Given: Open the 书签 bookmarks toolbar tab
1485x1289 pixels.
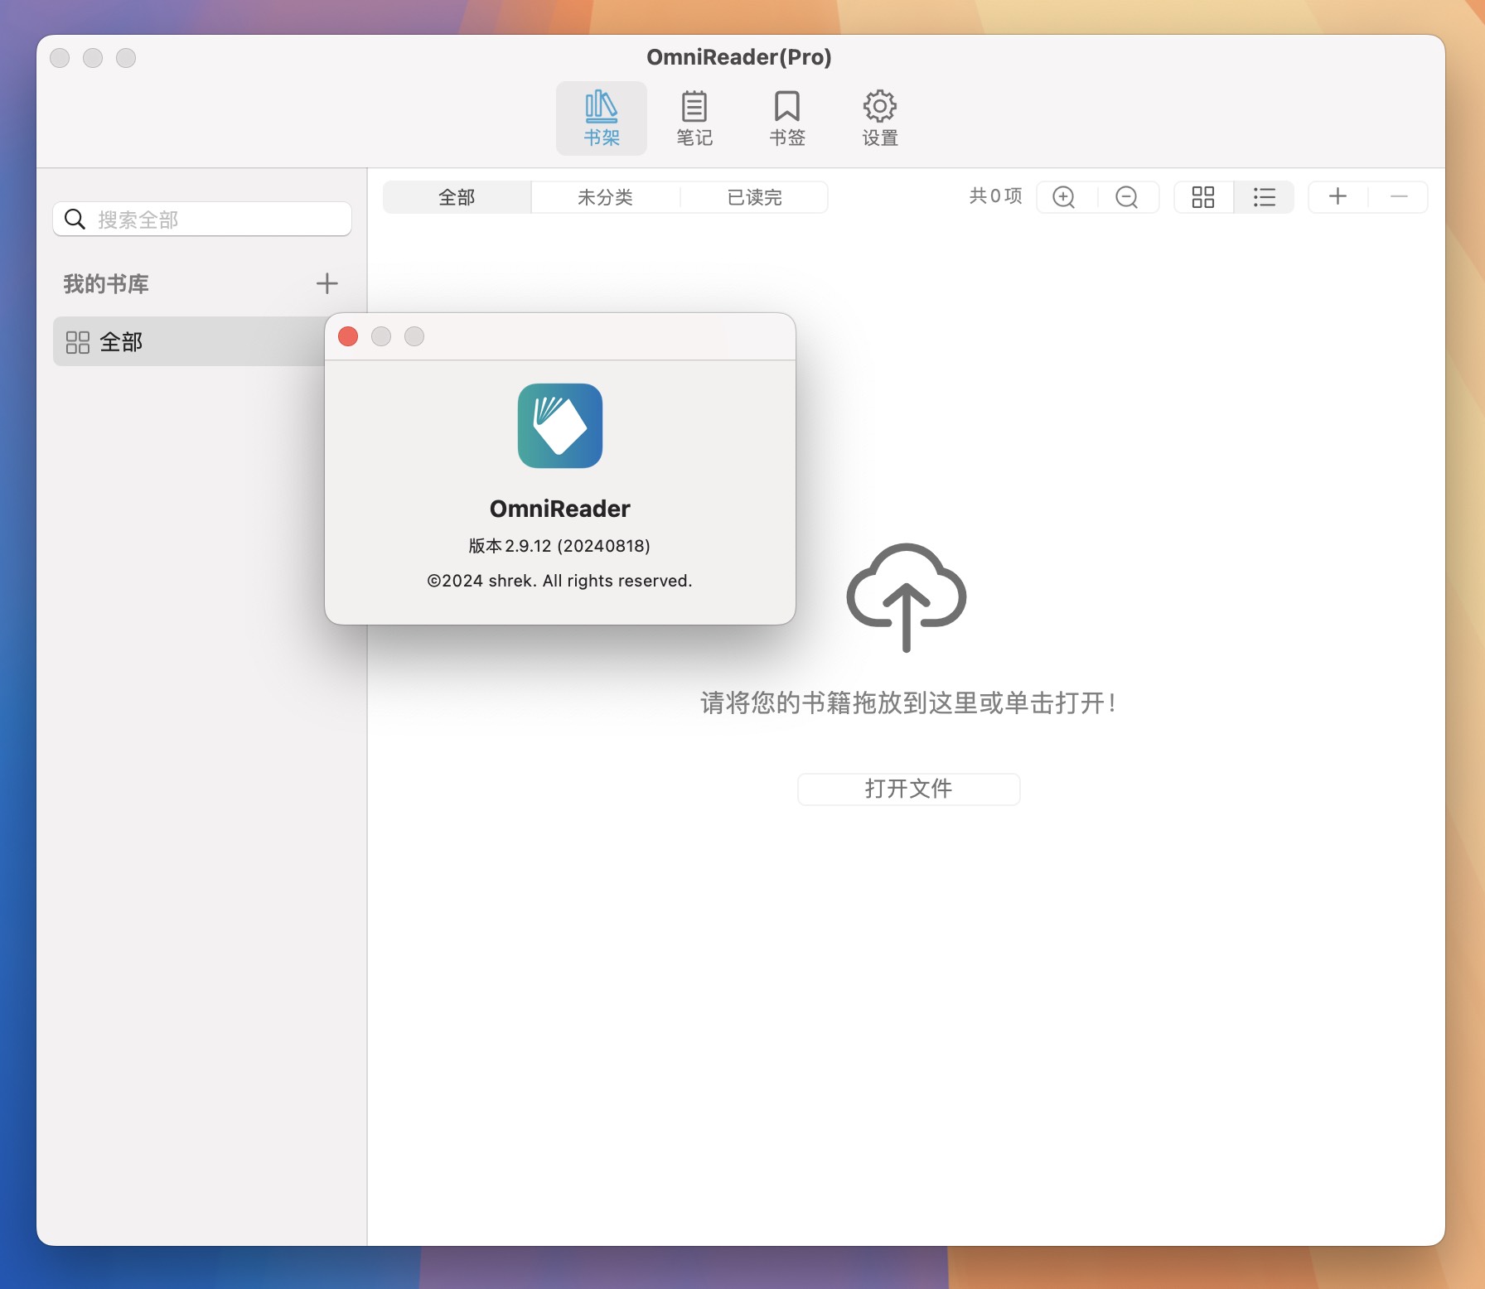Looking at the screenshot, I should [x=786, y=118].
